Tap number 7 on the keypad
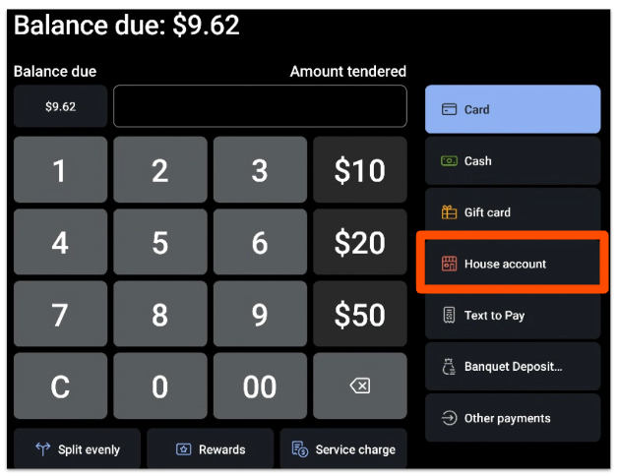 click(60, 315)
